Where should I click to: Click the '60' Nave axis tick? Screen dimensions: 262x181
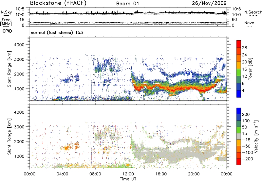coord(234,20)
